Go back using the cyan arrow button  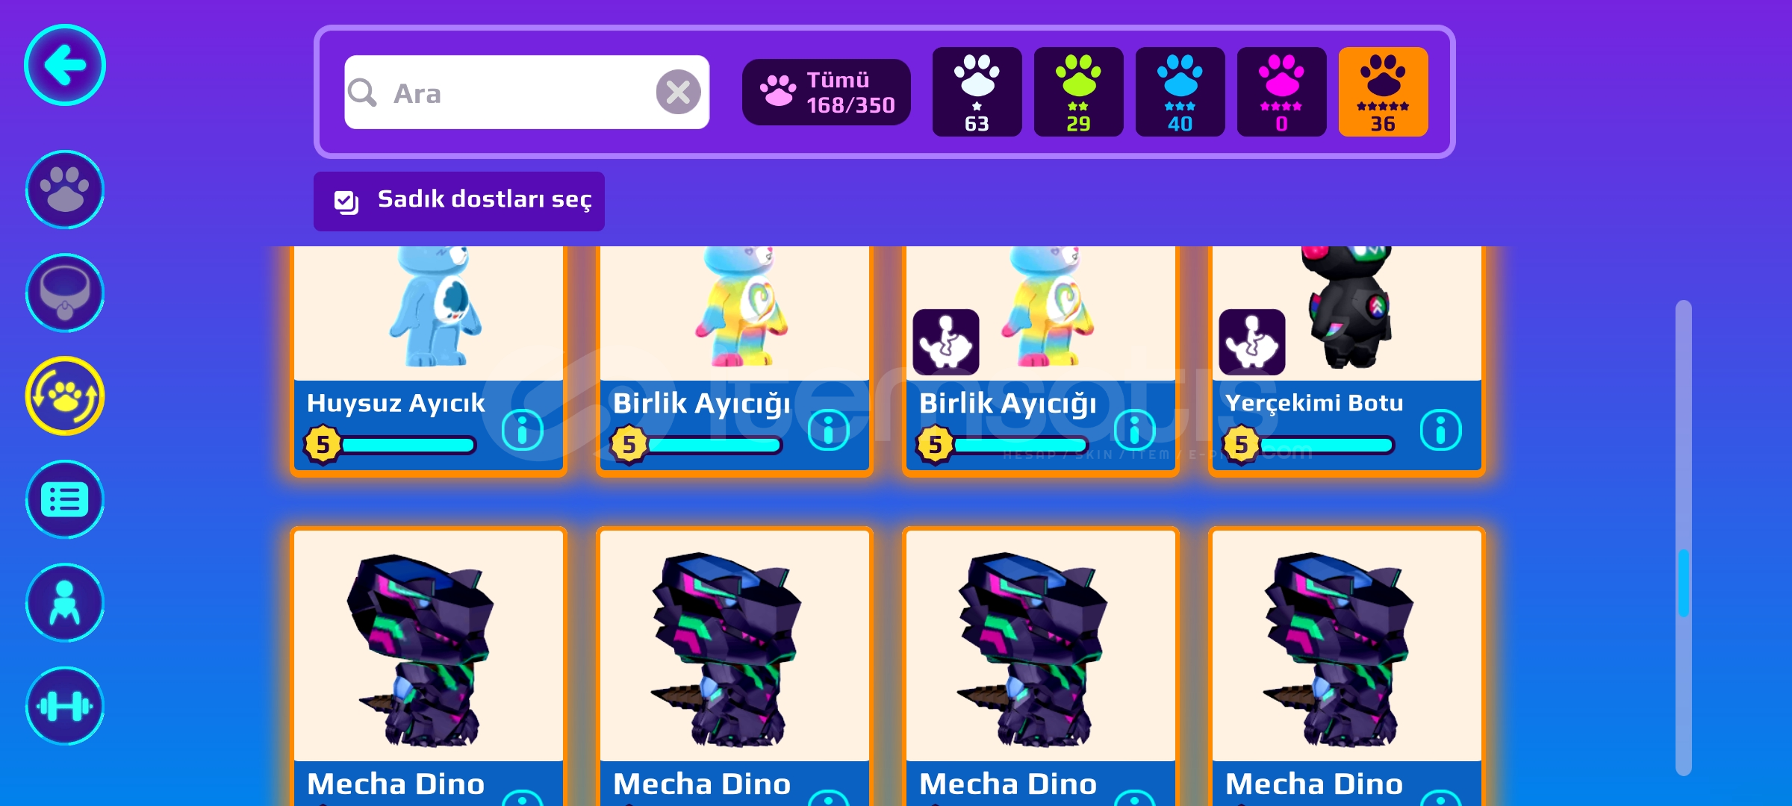pyautogui.click(x=65, y=65)
